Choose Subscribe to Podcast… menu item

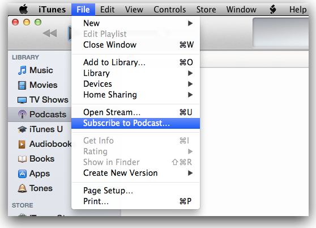click(x=135, y=123)
